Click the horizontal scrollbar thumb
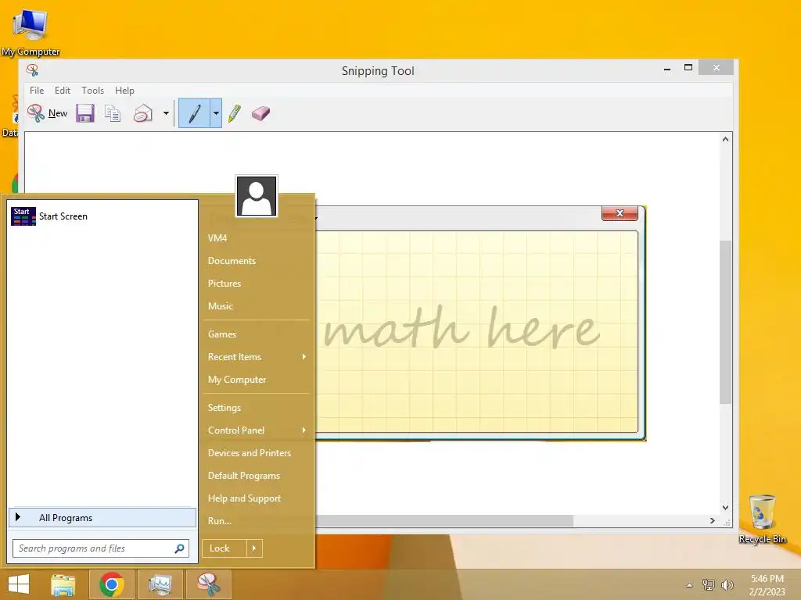Image resolution: width=801 pixels, height=600 pixels. 444,520
